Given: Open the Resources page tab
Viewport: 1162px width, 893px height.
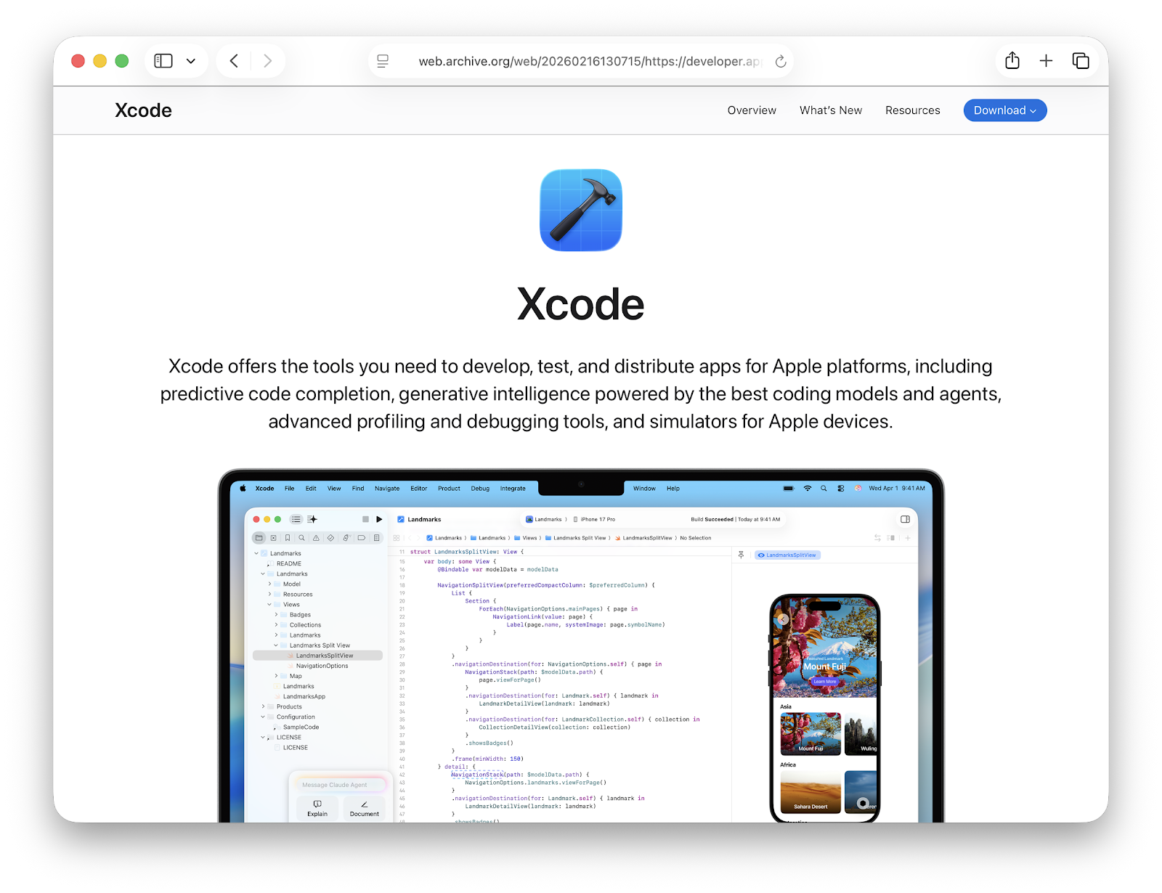Looking at the screenshot, I should pyautogui.click(x=912, y=110).
